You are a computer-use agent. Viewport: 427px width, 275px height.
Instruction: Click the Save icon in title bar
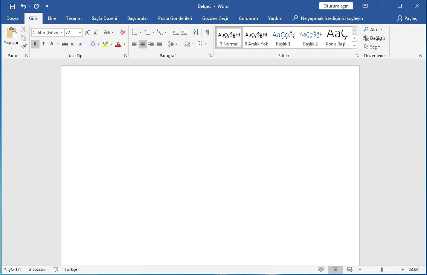pos(12,6)
